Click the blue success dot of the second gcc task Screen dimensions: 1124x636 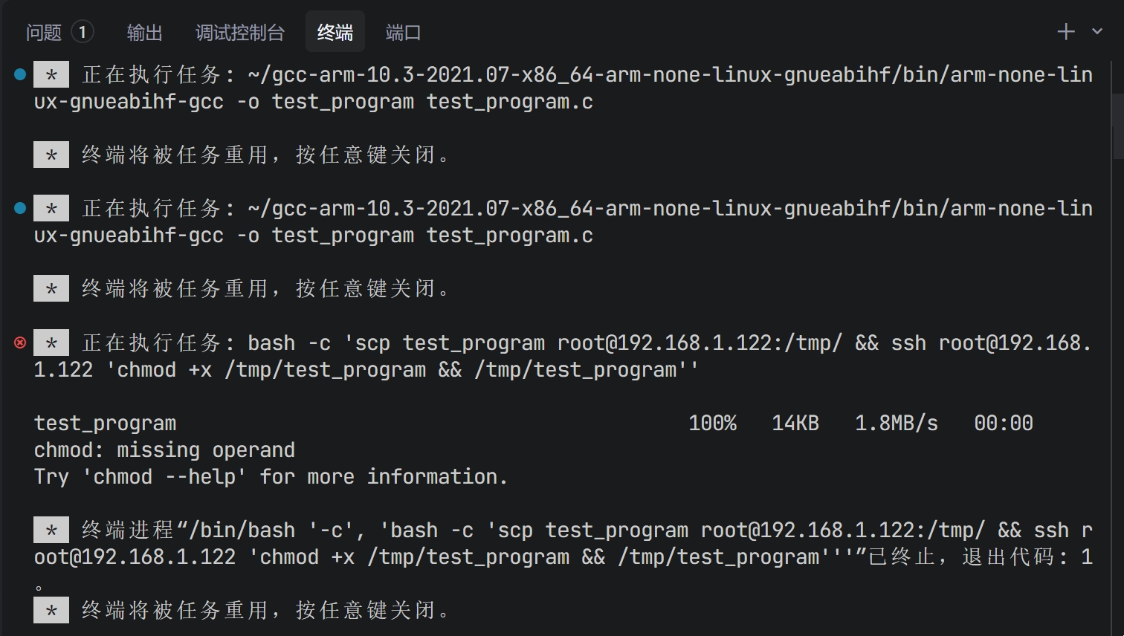coord(20,208)
